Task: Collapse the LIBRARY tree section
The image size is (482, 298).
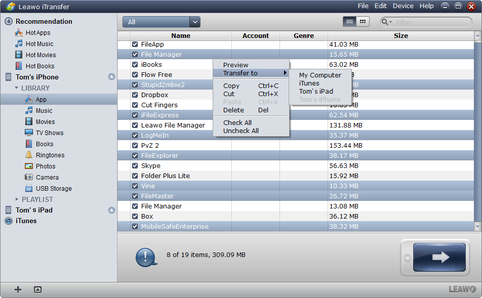Action: click(x=16, y=88)
